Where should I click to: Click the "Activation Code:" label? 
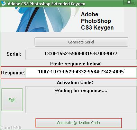75,83
